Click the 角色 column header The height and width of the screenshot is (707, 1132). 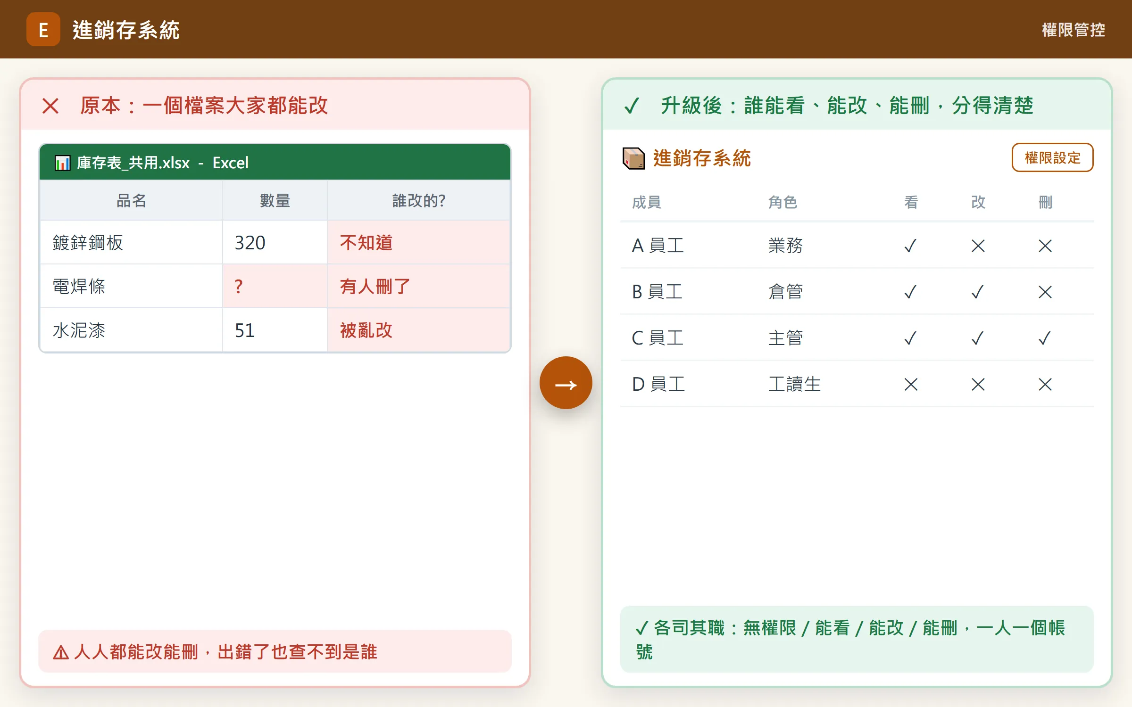pyautogui.click(x=782, y=202)
